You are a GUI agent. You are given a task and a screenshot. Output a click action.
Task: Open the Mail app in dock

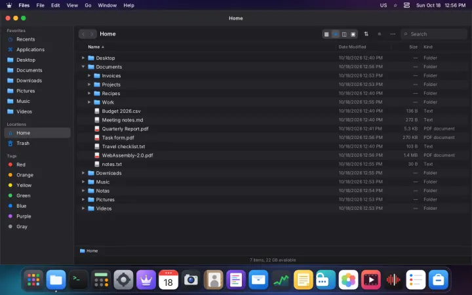[258, 280]
